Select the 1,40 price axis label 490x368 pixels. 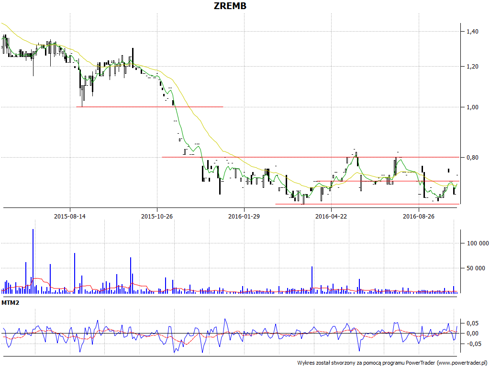tap(472, 31)
